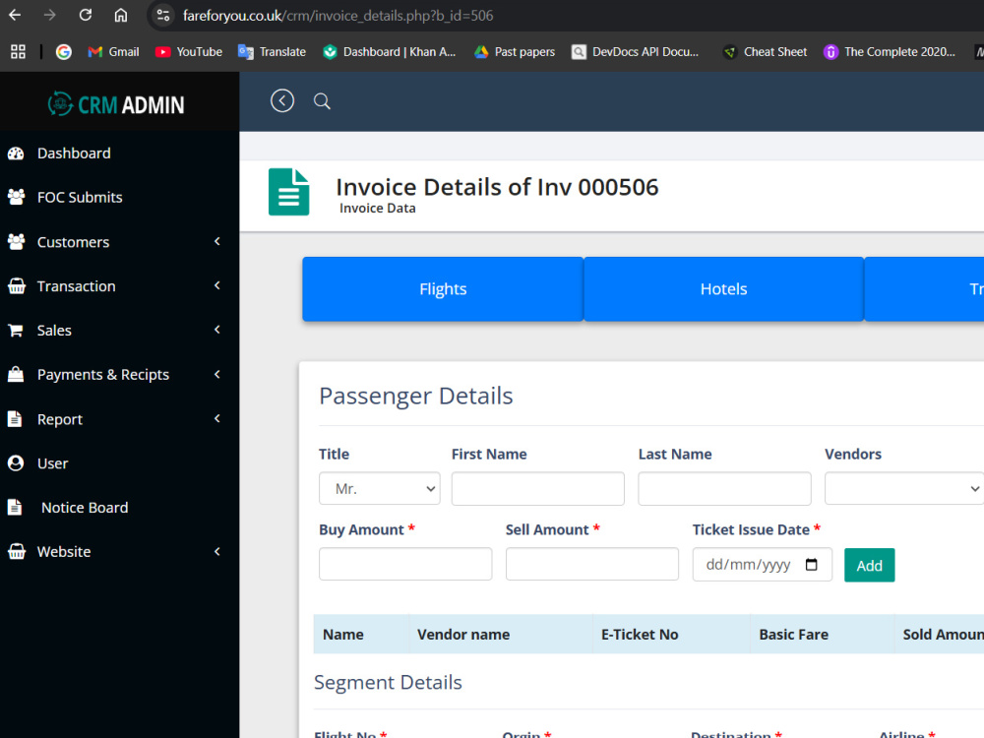Open the Past papers bookmark

click(515, 52)
